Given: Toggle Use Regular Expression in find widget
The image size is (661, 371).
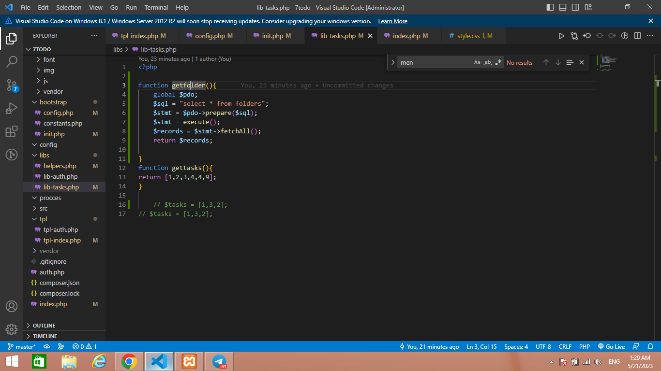Looking at the screenshot, I should (x=498, y=62).
